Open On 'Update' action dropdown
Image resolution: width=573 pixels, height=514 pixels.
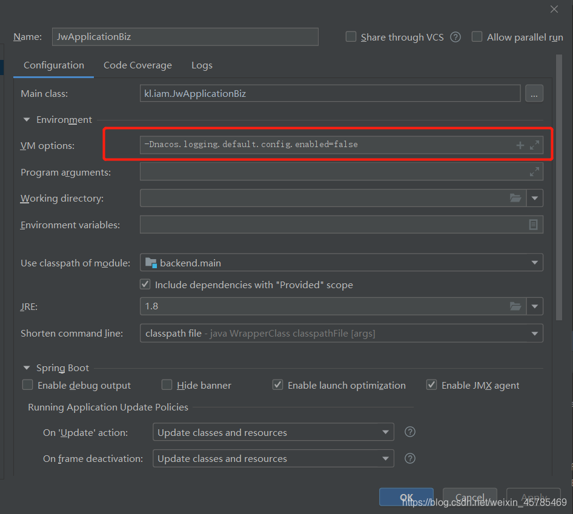coord(385,432)
